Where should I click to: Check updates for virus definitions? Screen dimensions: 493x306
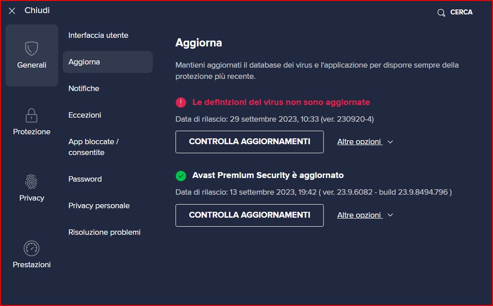(x=249, y=142)
